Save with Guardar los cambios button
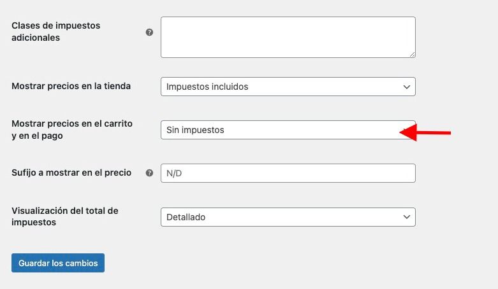Image resolution: width=498 pixels, height=289 pixels. point(58,263)
